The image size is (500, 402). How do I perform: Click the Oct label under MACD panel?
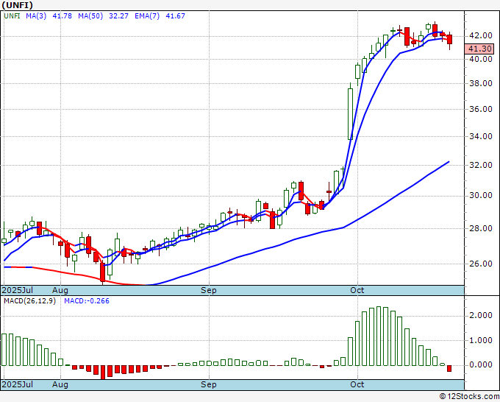point(357,384)
